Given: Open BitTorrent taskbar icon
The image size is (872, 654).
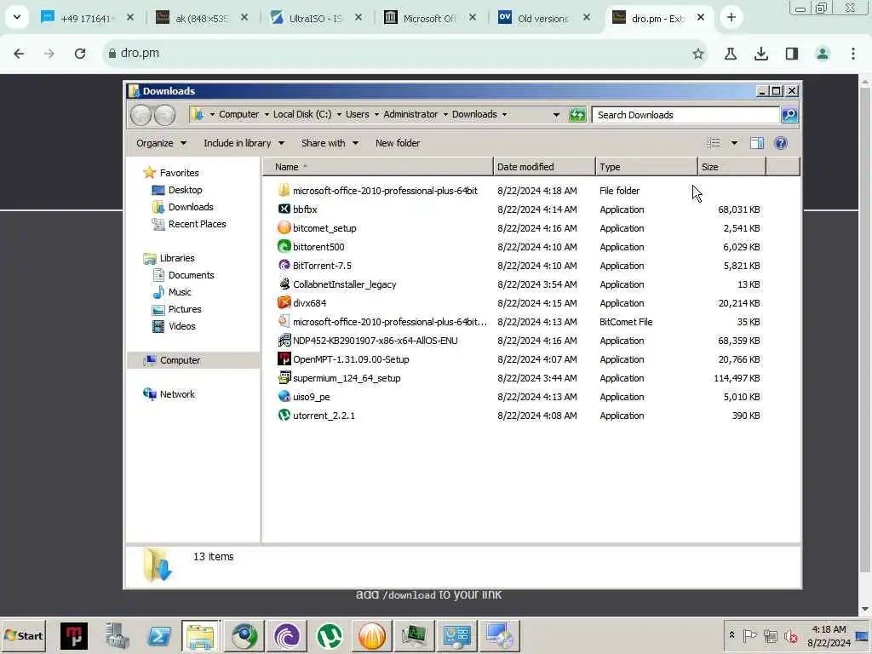Looking at the screenshot, I should pos(287,635).
